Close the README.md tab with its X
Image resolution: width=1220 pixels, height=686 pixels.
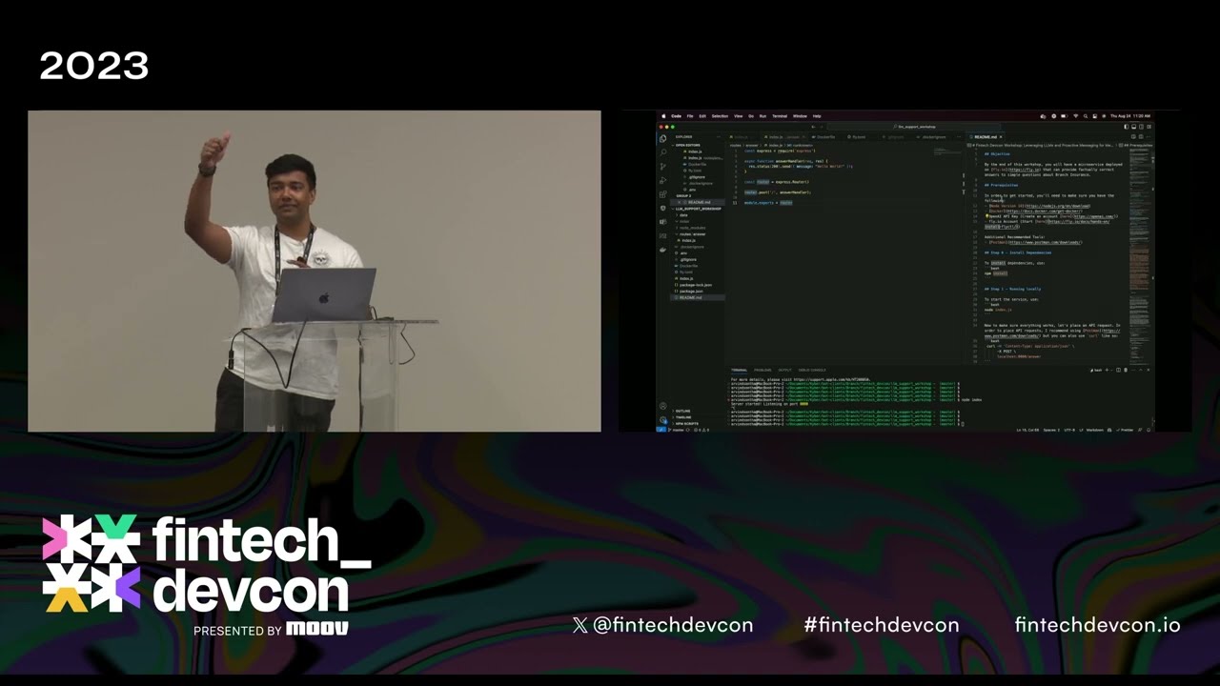point(1001,137)
